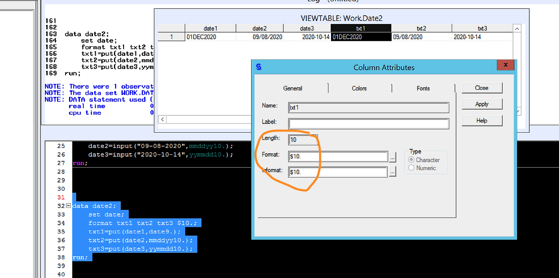Click the highlighted 'data date2;' line in the editor
The width and height of the screenshot is (559, 278).
pos(93,206)
